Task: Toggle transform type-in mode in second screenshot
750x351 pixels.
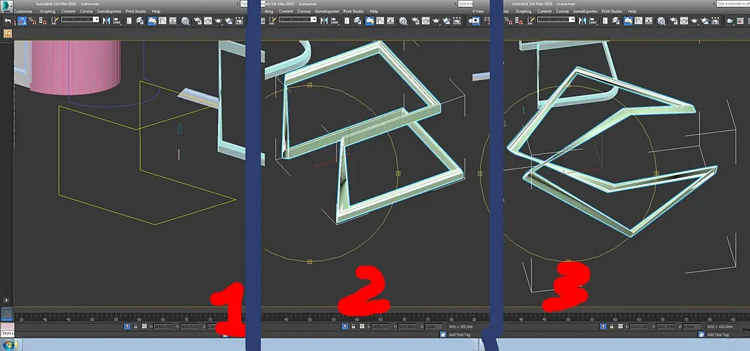Action: coord(362,327)
